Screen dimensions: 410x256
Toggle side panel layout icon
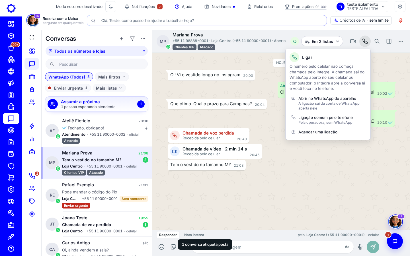coord(389,41)
